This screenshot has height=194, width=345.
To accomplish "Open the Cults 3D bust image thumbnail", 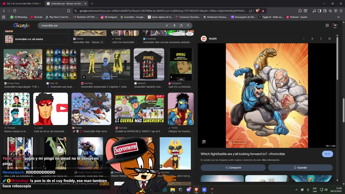I will click(61, 64).
